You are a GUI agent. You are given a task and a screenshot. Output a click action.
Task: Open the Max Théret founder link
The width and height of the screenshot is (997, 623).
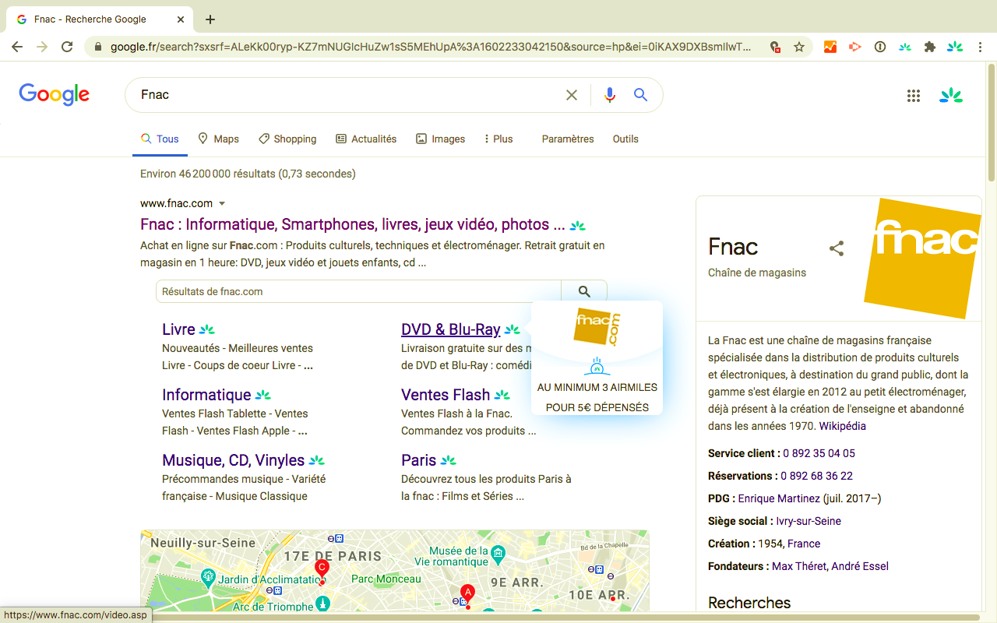pyautogui.click(x=799, y=566)
